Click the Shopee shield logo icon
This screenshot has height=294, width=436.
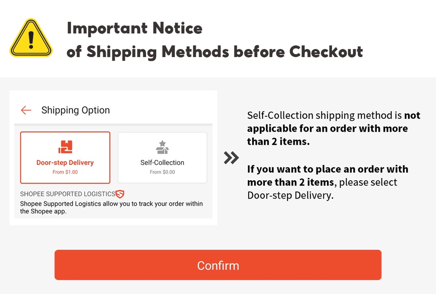pyautogui.click(x=120, y=194)
